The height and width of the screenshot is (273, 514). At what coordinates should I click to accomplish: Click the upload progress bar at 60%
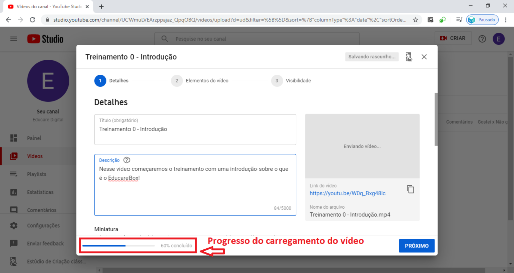click(x=118, y=246)
